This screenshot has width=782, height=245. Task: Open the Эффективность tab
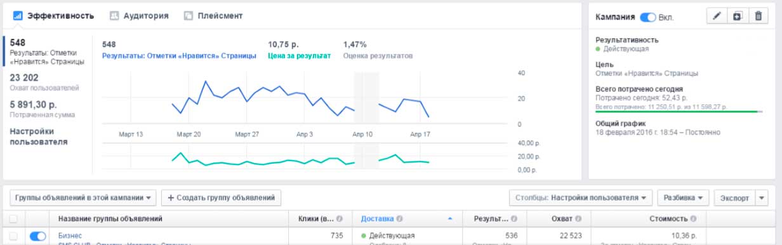coord(53,15)
